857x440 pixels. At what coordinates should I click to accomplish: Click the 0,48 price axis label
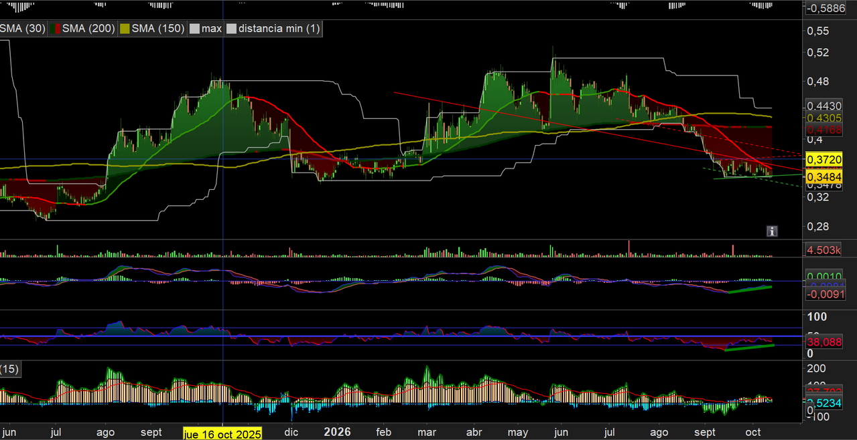coord(819,82)
